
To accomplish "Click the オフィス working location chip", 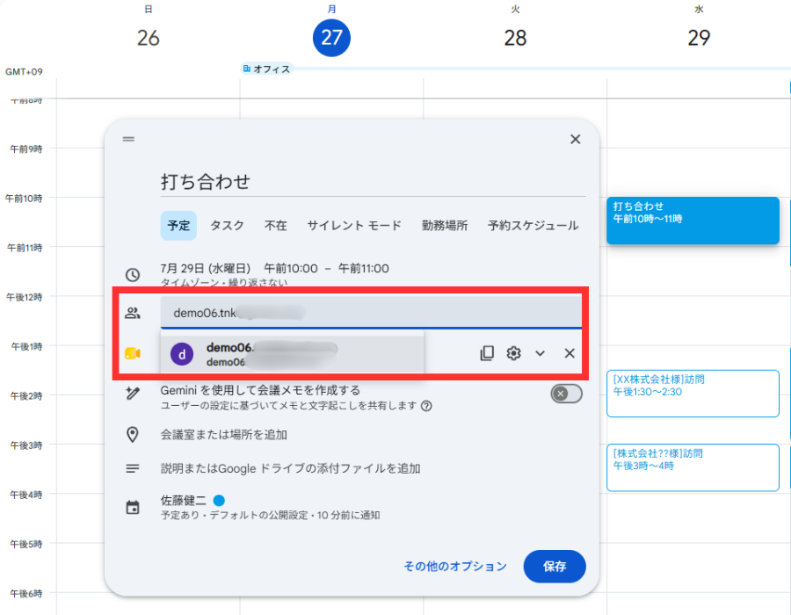I will click(267, 69).
